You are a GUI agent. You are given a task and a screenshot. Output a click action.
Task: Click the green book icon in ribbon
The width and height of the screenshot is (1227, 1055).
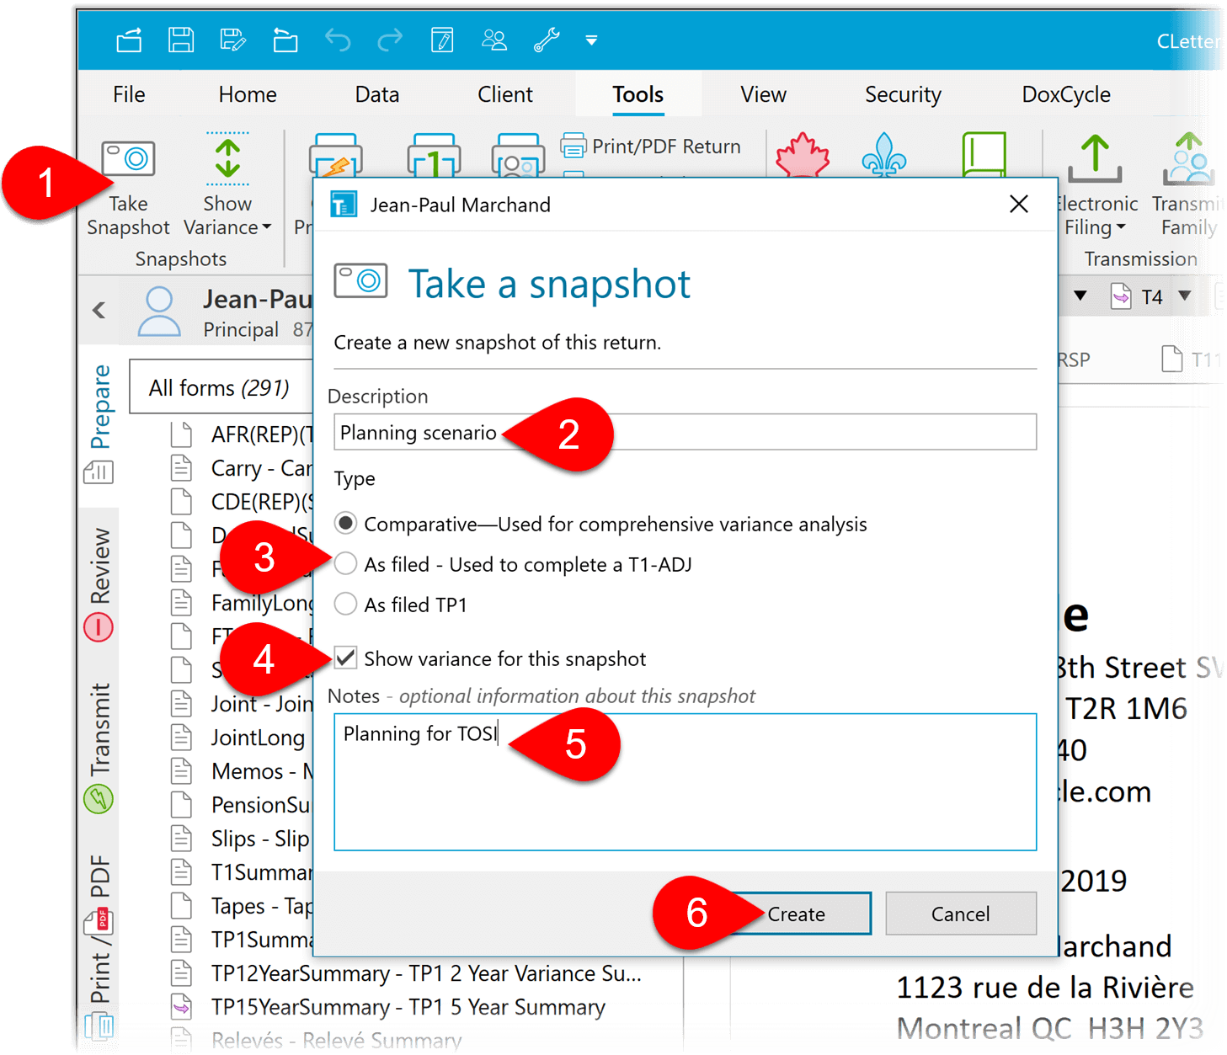pyautogui.click(x=984, y=154)
